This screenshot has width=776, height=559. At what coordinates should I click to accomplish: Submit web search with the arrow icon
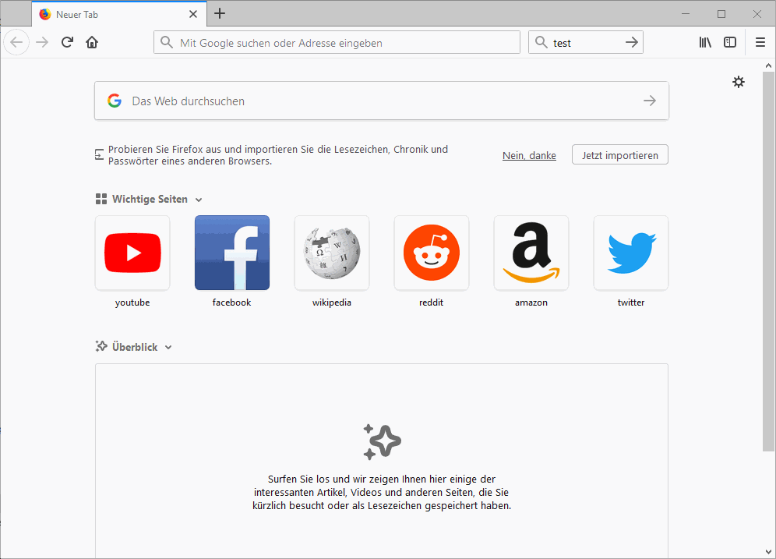point(650,101)
